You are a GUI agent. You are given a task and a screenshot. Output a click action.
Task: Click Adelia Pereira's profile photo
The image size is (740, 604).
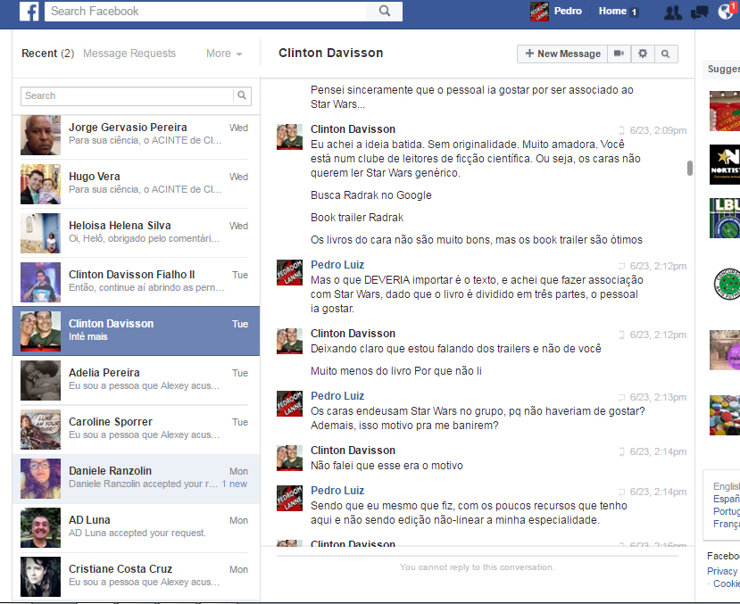point(40,380)
